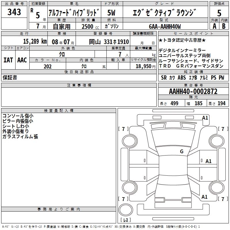Click the first registration month 7
The width and height of the screenshot is (230, 230).
pyautogui.click(x=38, y=26)
